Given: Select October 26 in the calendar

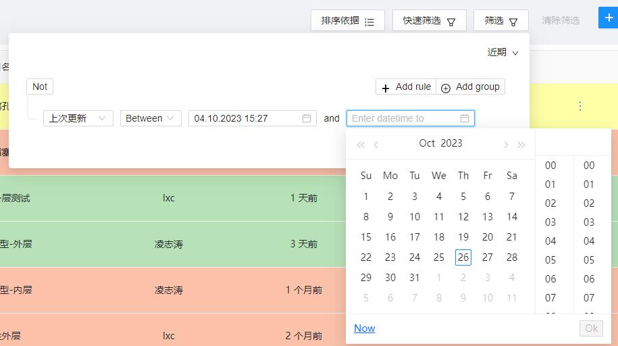Looking at the screenshot, I should point(463,257).
